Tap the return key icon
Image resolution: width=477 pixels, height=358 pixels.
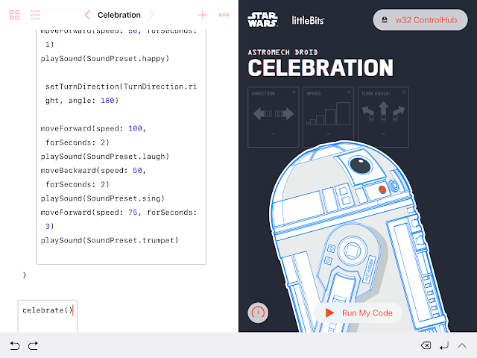[x=444, y=346]
